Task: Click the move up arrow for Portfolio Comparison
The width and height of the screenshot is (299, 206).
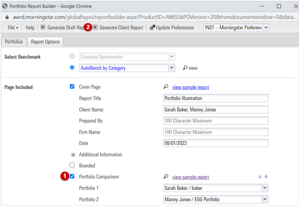Action: [x=260, y=177]
